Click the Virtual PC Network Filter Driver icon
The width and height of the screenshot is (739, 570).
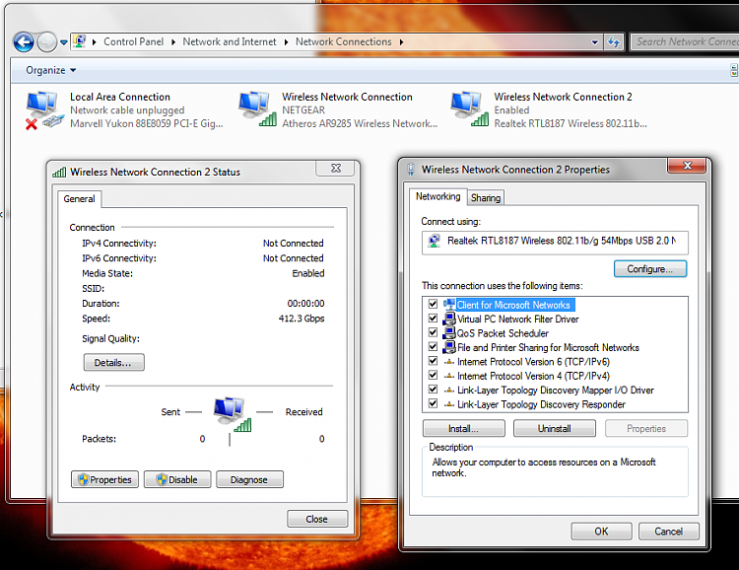pyautogui.click(x=449, y=319)
